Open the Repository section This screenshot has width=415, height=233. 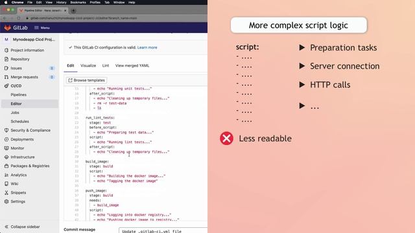click(x=20, y=59)
